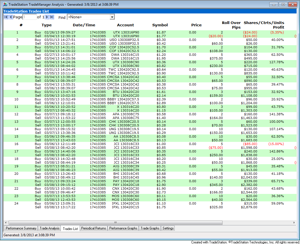Click date 03/08/13 13:17:22
Image resolution: width=300 pixels, height=244 pixels.
click(x=60, y=207)
